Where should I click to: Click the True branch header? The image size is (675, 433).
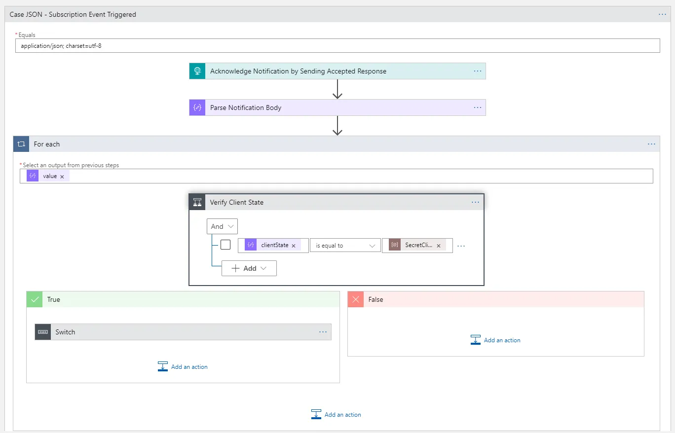(x=183, y=299)
